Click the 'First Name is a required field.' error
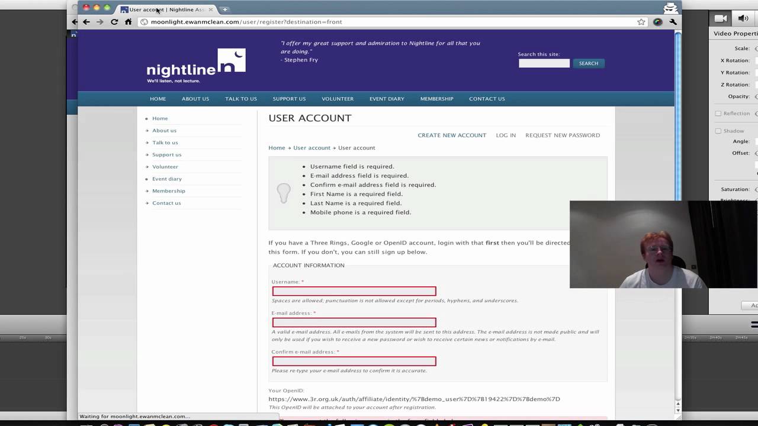The image size is (758, 426). pyautogui.click(x=356, y=194)
